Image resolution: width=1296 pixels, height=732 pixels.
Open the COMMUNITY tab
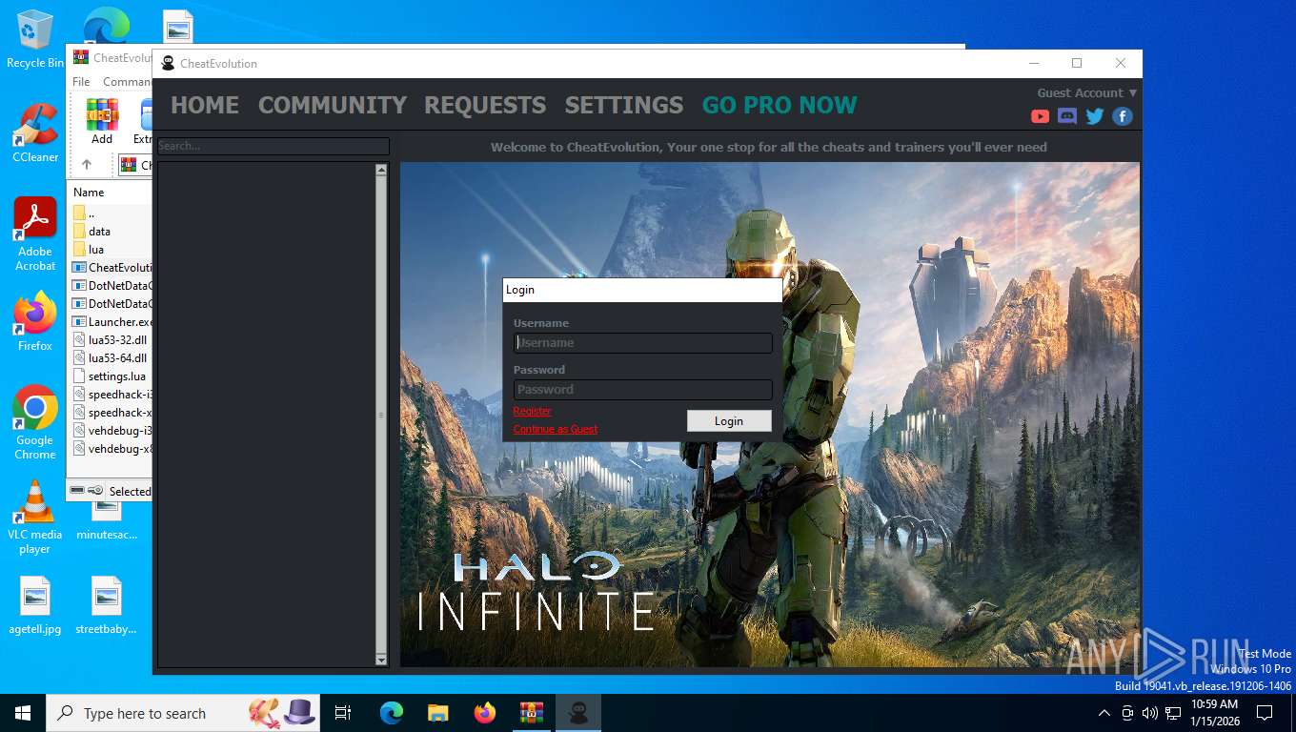point(333,105)
